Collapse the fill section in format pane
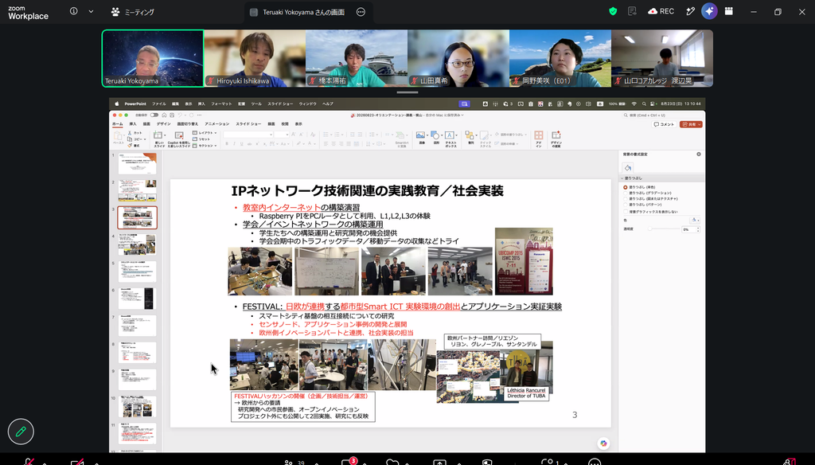 coord(622,178)
